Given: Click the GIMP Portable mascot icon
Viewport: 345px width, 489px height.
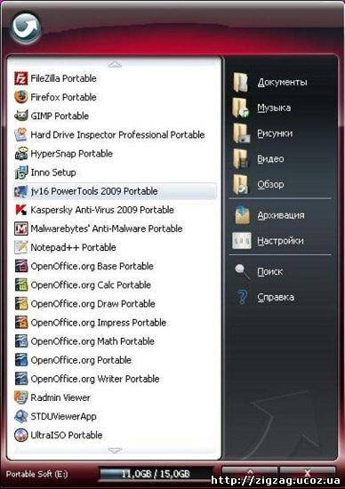Looking at the screenshot, I should coord(21,116).
